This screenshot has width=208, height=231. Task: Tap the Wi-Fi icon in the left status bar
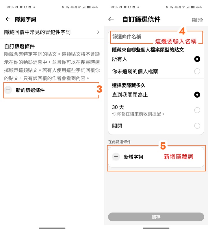coord(79,7)
